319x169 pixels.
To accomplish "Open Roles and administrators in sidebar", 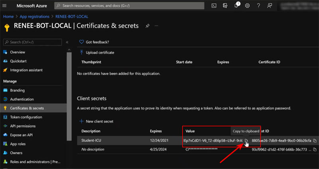I will point(35,162).
